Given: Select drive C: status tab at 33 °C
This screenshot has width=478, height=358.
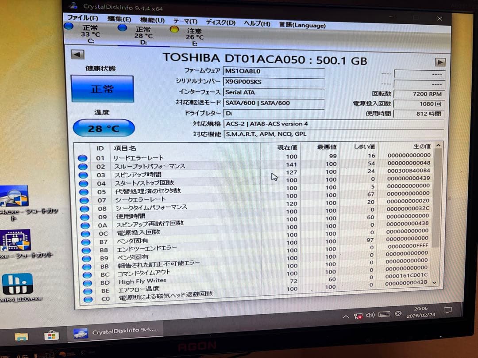Looking at the screenshot, I should [x=90, y=34].
